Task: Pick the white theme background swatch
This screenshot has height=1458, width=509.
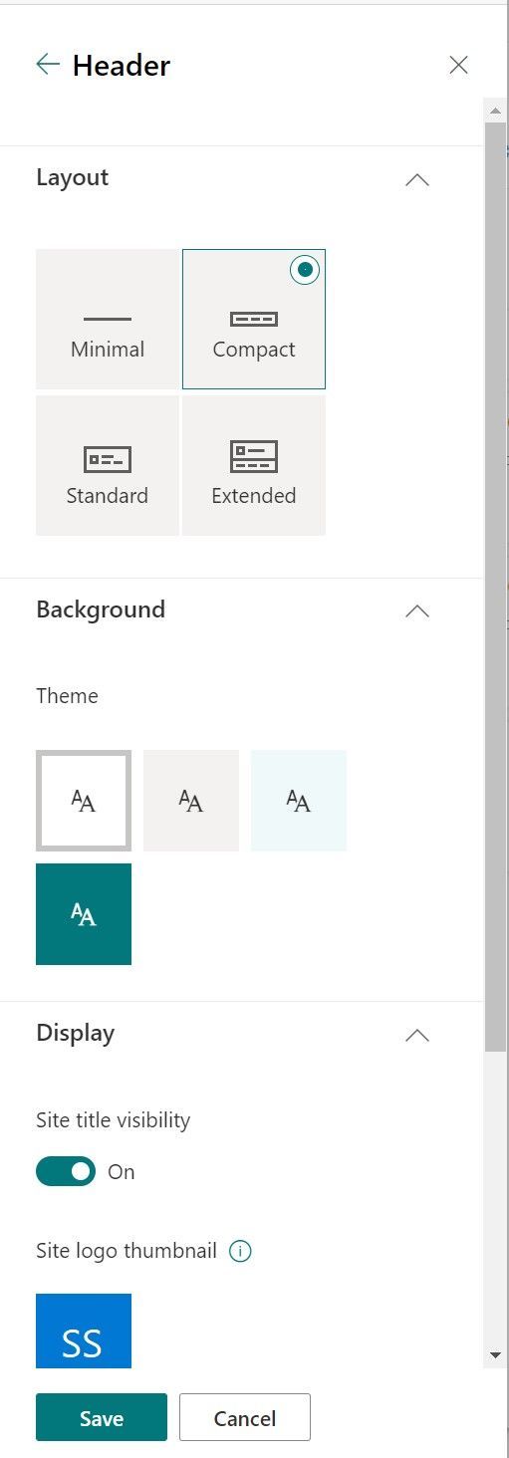Action: [x=84, y=801]
